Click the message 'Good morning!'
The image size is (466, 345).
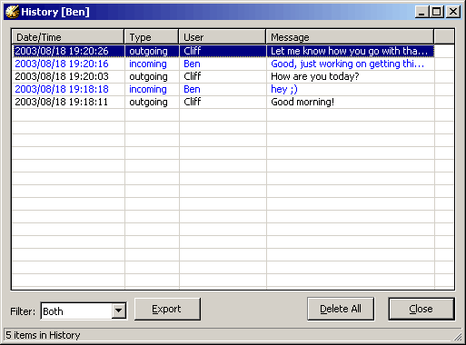coord(302,102)
